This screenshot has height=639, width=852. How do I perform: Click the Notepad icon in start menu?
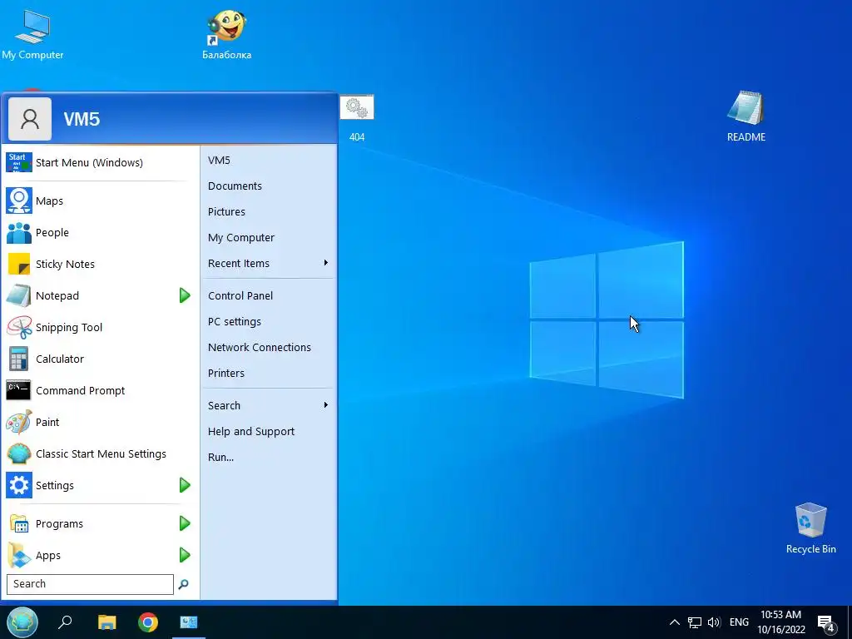click(x=19, y=295)
